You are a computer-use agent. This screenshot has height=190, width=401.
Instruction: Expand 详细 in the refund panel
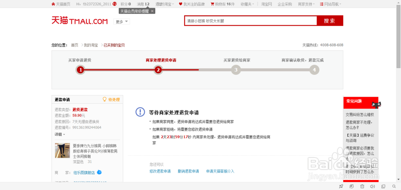[x=60, y=134]
